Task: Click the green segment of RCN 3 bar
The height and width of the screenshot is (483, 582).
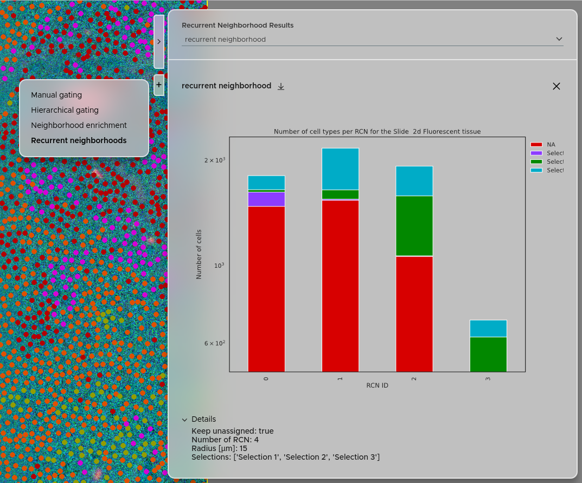Action: [x=488, y=354]
